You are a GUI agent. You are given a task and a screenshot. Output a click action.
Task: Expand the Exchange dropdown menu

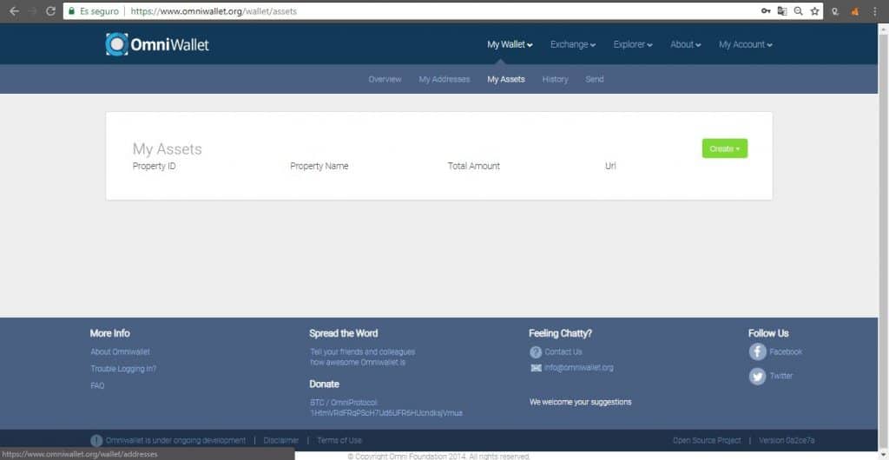coord(573,44)
